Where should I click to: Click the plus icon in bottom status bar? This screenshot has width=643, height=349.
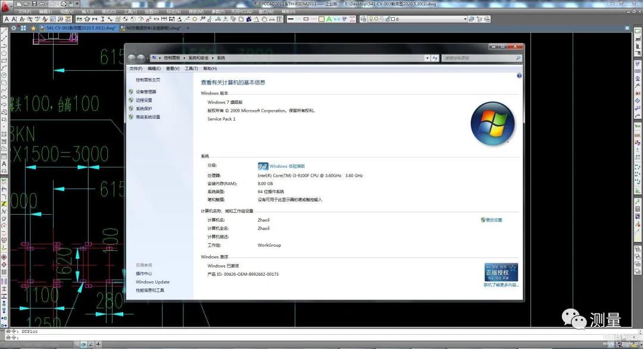click(98, 344)
